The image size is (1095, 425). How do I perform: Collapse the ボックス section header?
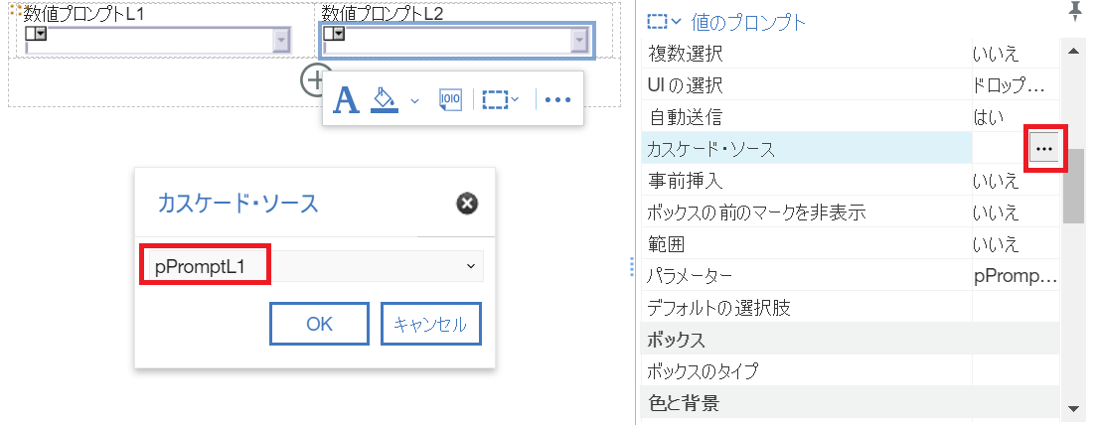[851, 340]
